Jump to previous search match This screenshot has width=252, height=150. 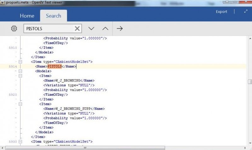pyautogui.click(x=105, y=28)
